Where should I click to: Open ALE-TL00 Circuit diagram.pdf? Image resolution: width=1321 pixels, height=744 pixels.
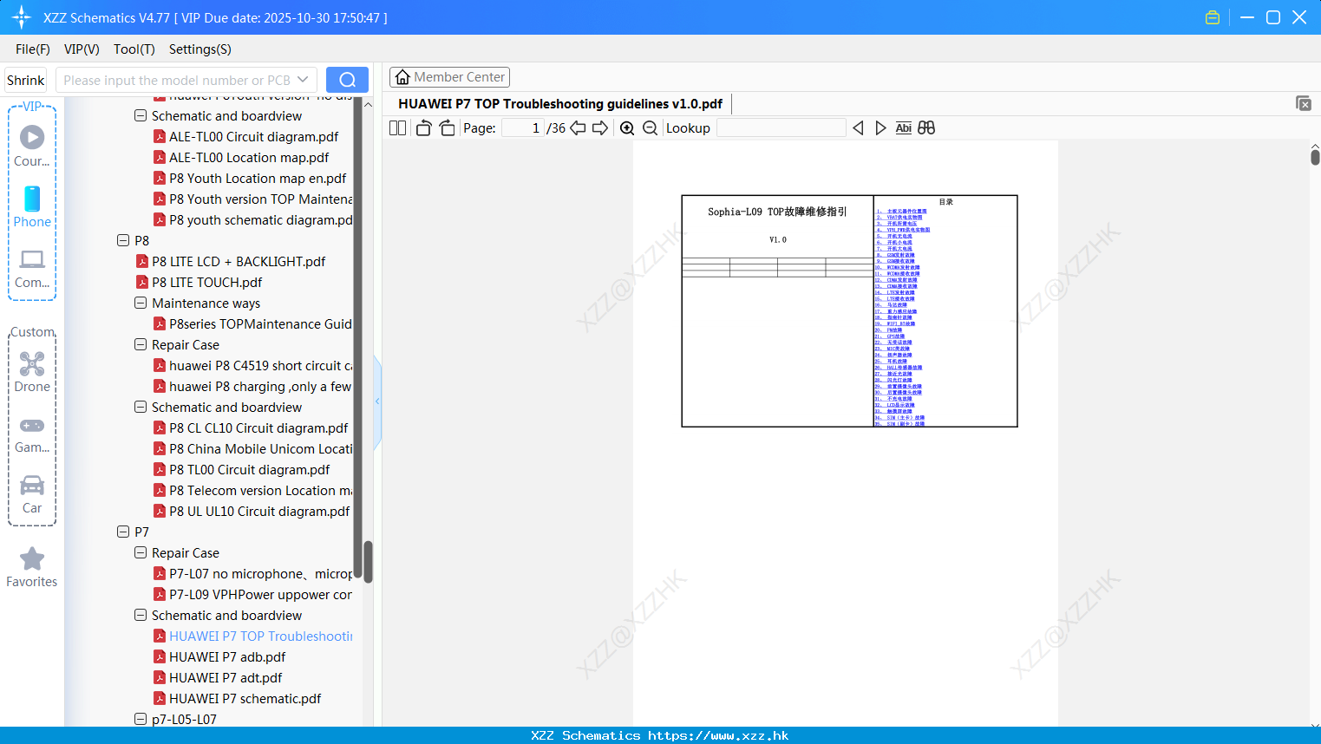click(253, 136)
